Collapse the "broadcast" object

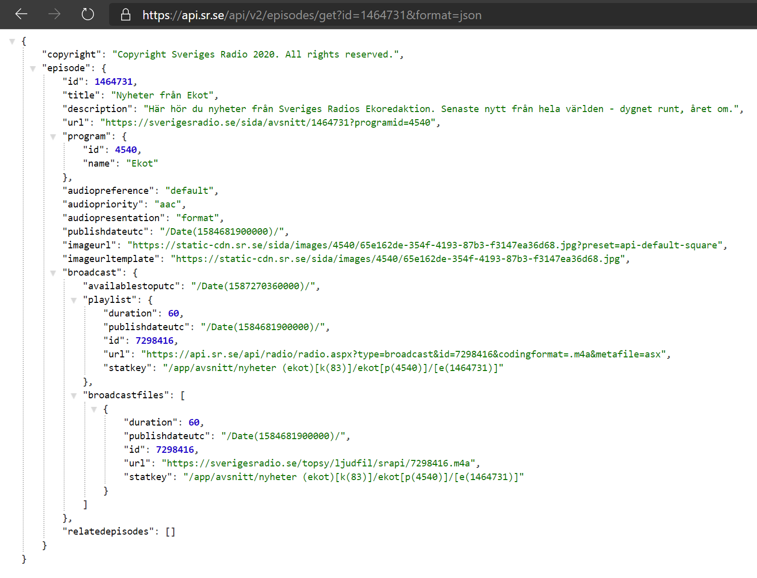tap(53, 273)
